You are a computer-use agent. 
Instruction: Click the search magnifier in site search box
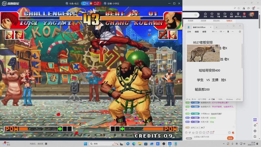point(196,15)
